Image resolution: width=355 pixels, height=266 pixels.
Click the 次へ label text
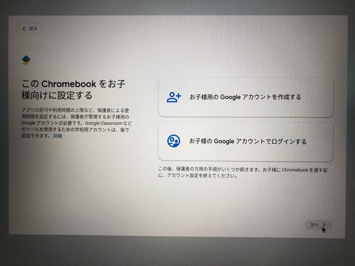(x=314, y=225)
